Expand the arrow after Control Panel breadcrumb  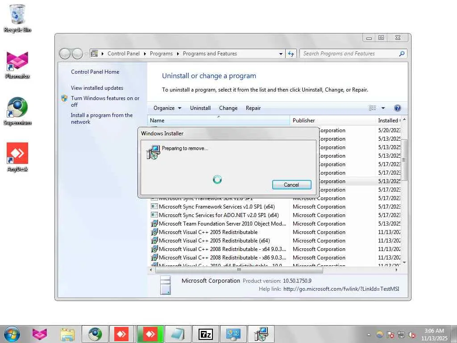145,54
